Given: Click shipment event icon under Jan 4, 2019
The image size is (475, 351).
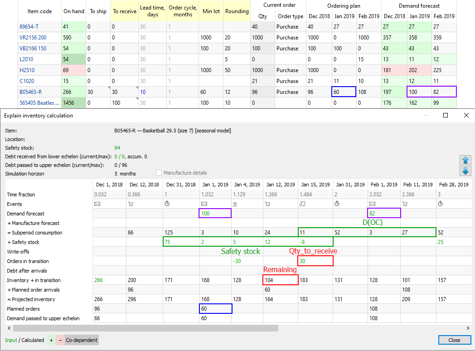Looking at the screenshot, I should point(234,204).
